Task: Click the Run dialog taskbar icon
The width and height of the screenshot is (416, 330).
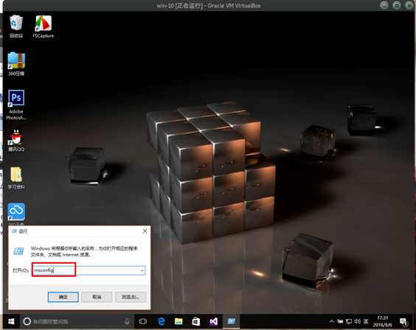Action: (232, 321)
